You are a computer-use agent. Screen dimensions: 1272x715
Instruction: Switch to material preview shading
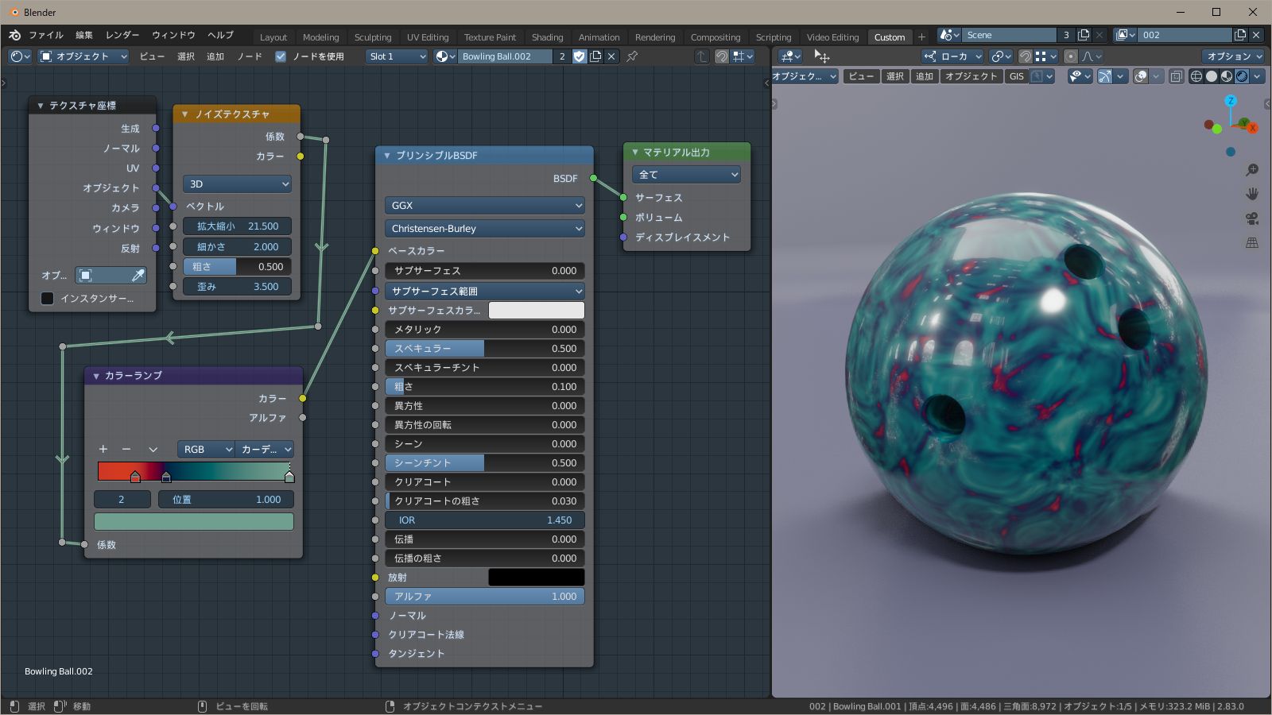[1227, 76]
